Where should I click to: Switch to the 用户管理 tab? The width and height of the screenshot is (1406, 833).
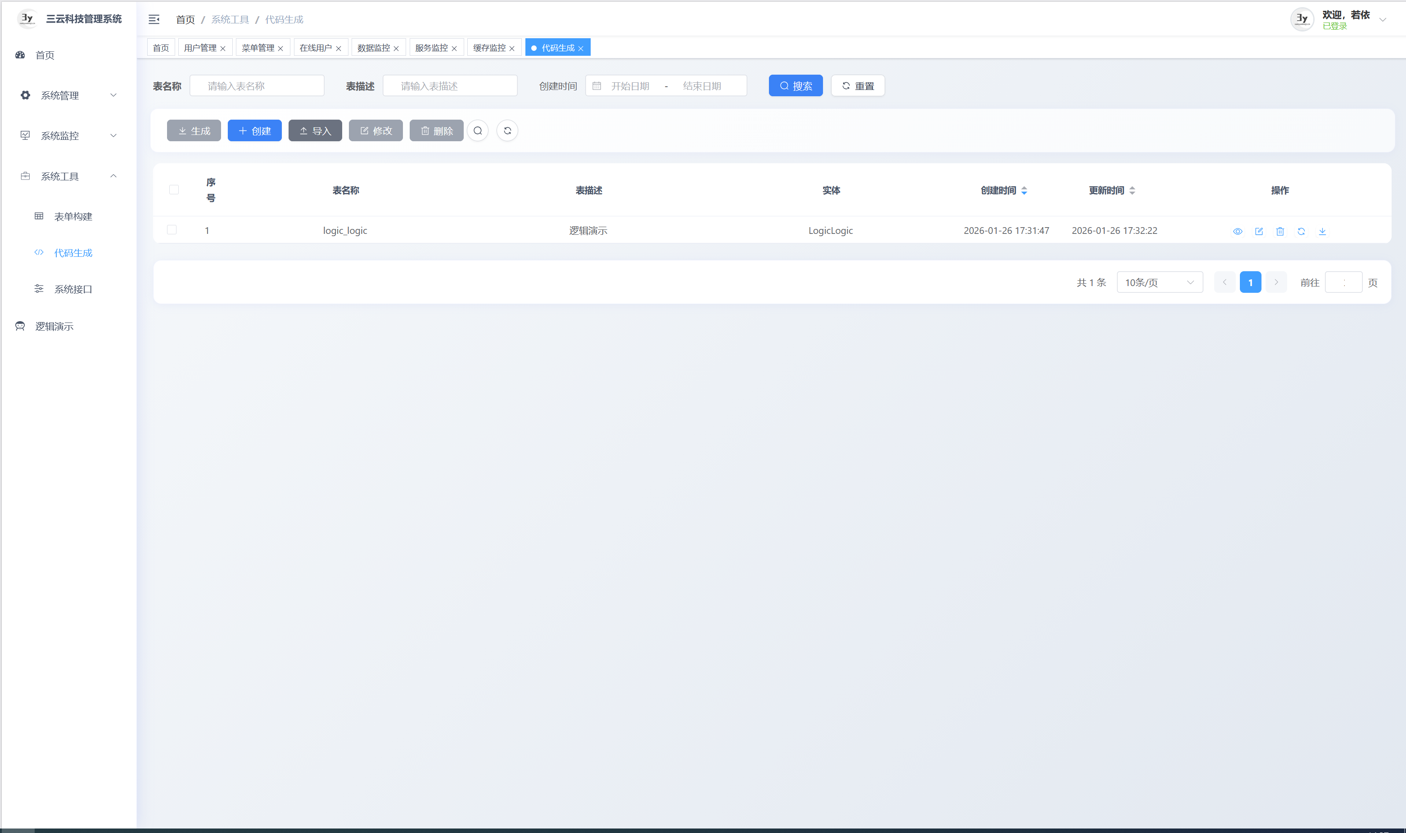[200, 48]
